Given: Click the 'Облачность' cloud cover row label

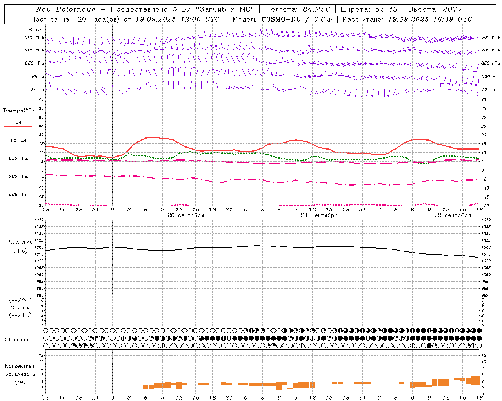Looking at the screenshot, I should (x=20, y=340).
